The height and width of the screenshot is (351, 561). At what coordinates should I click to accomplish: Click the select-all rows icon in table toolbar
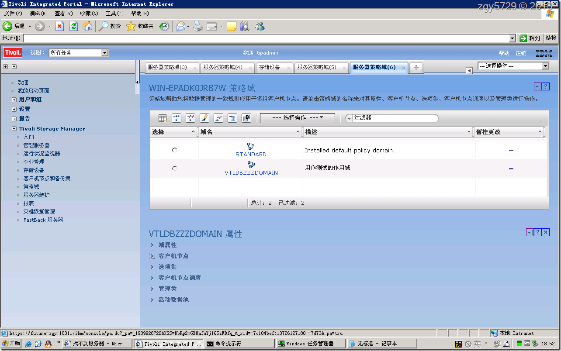coord(177,118)
